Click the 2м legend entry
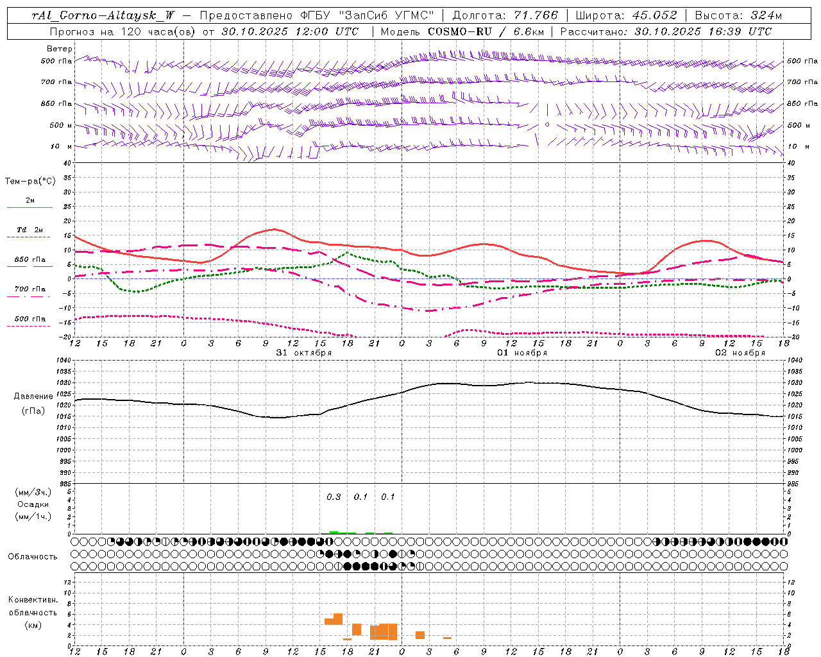821x657 pixels. tap(30, 201)
